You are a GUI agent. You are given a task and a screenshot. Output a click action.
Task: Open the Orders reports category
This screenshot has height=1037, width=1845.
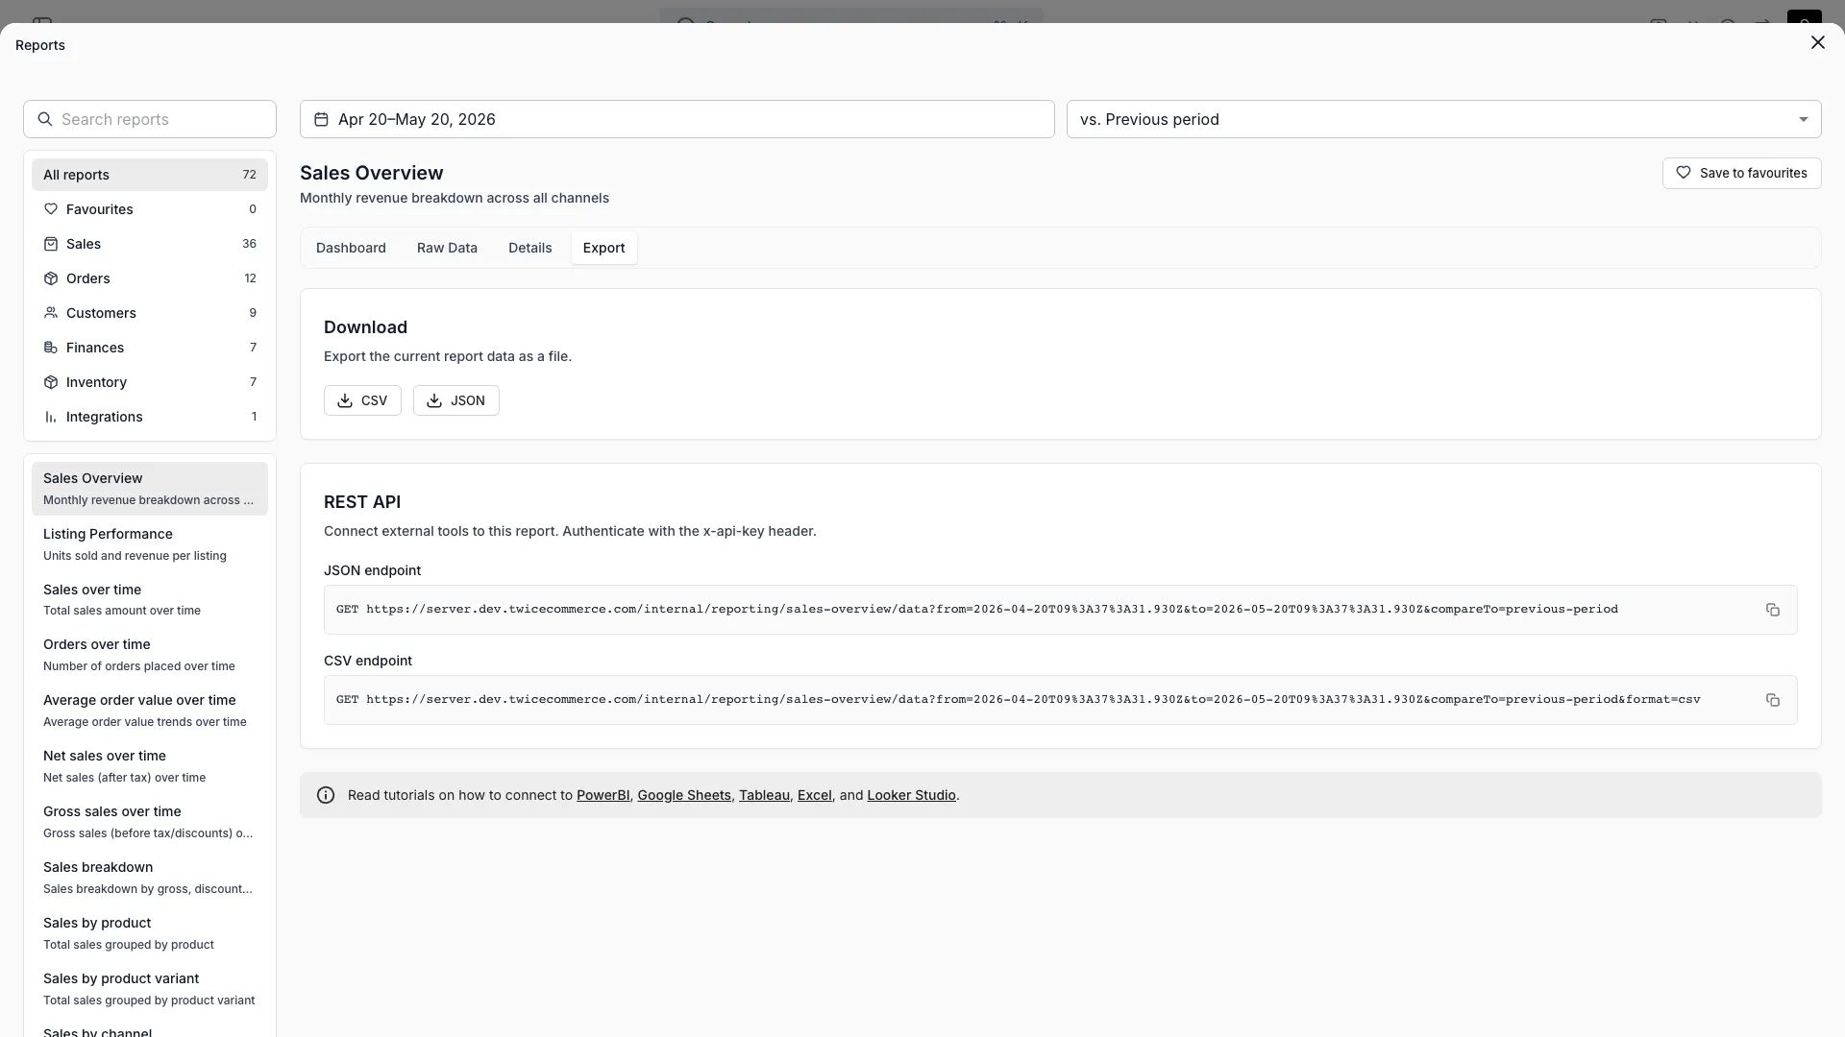150,278
